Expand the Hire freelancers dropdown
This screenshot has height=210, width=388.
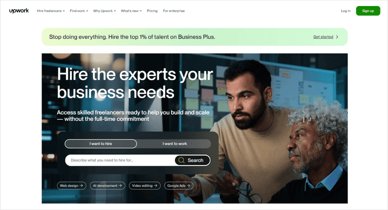click(x=51, y=11)
